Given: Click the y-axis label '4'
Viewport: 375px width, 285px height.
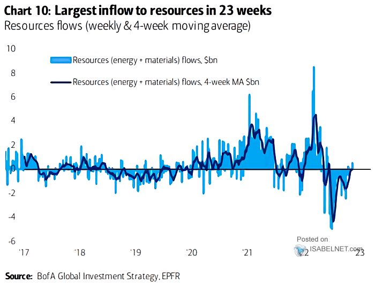Looking at the screenshot, I should click(x=13, y=121).
